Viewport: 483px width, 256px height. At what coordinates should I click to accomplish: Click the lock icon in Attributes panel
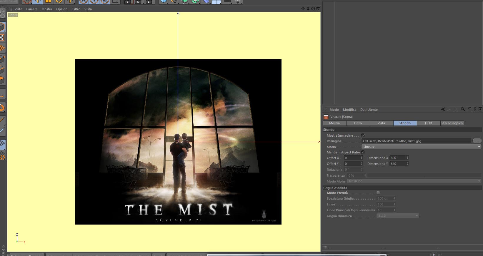click(x=469, y=109)
